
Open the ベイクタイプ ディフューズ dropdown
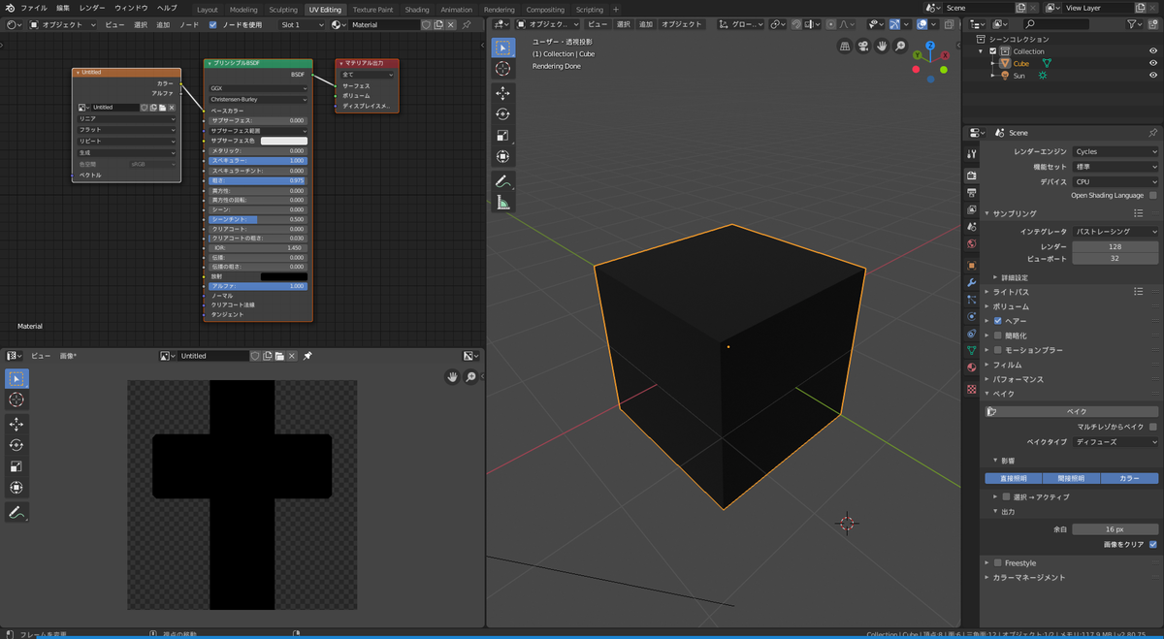1115,441
